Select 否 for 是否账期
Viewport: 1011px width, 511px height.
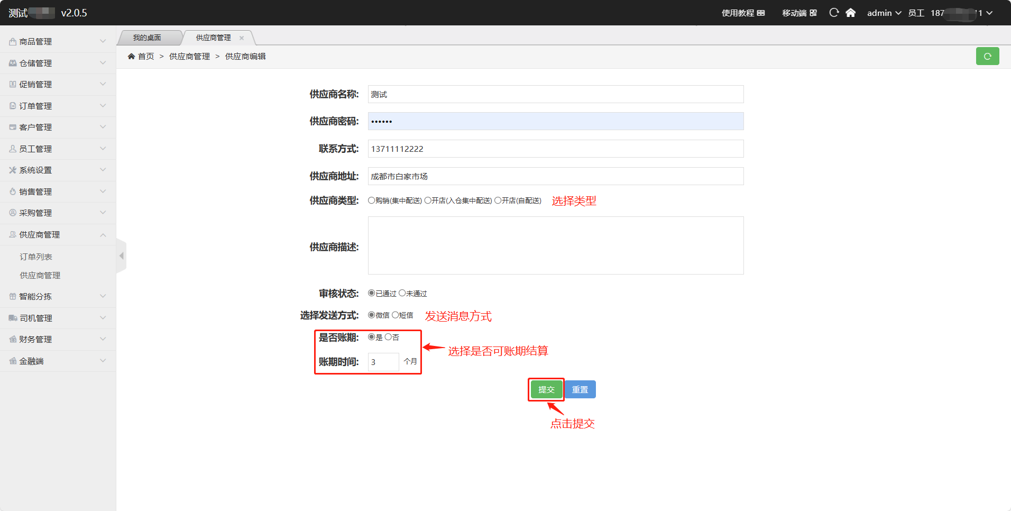(x=388, y=337)
